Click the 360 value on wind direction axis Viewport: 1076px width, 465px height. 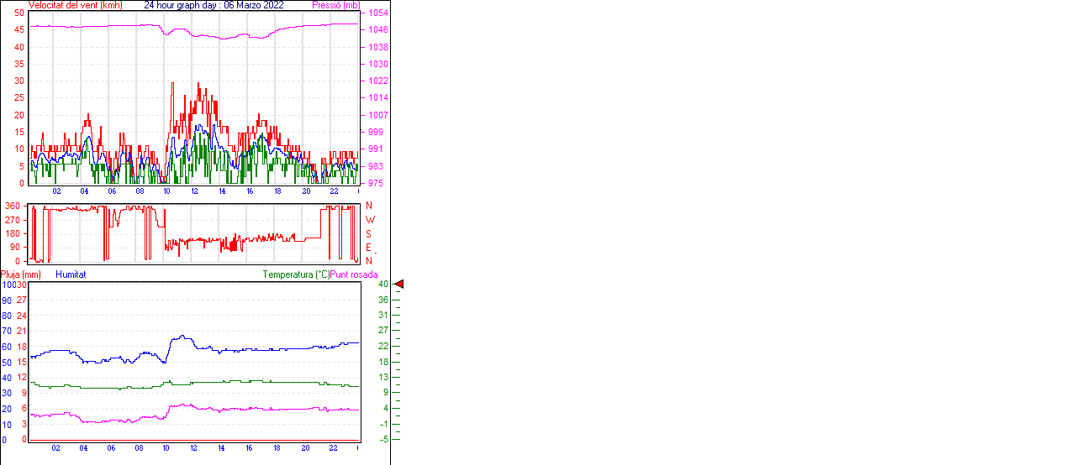click(13, 206)
